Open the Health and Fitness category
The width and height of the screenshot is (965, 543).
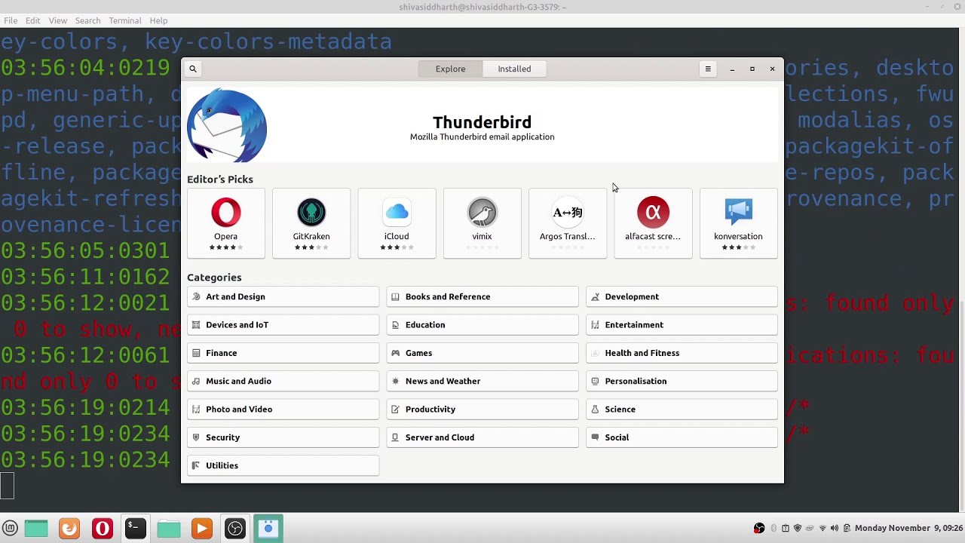(682, 353)
